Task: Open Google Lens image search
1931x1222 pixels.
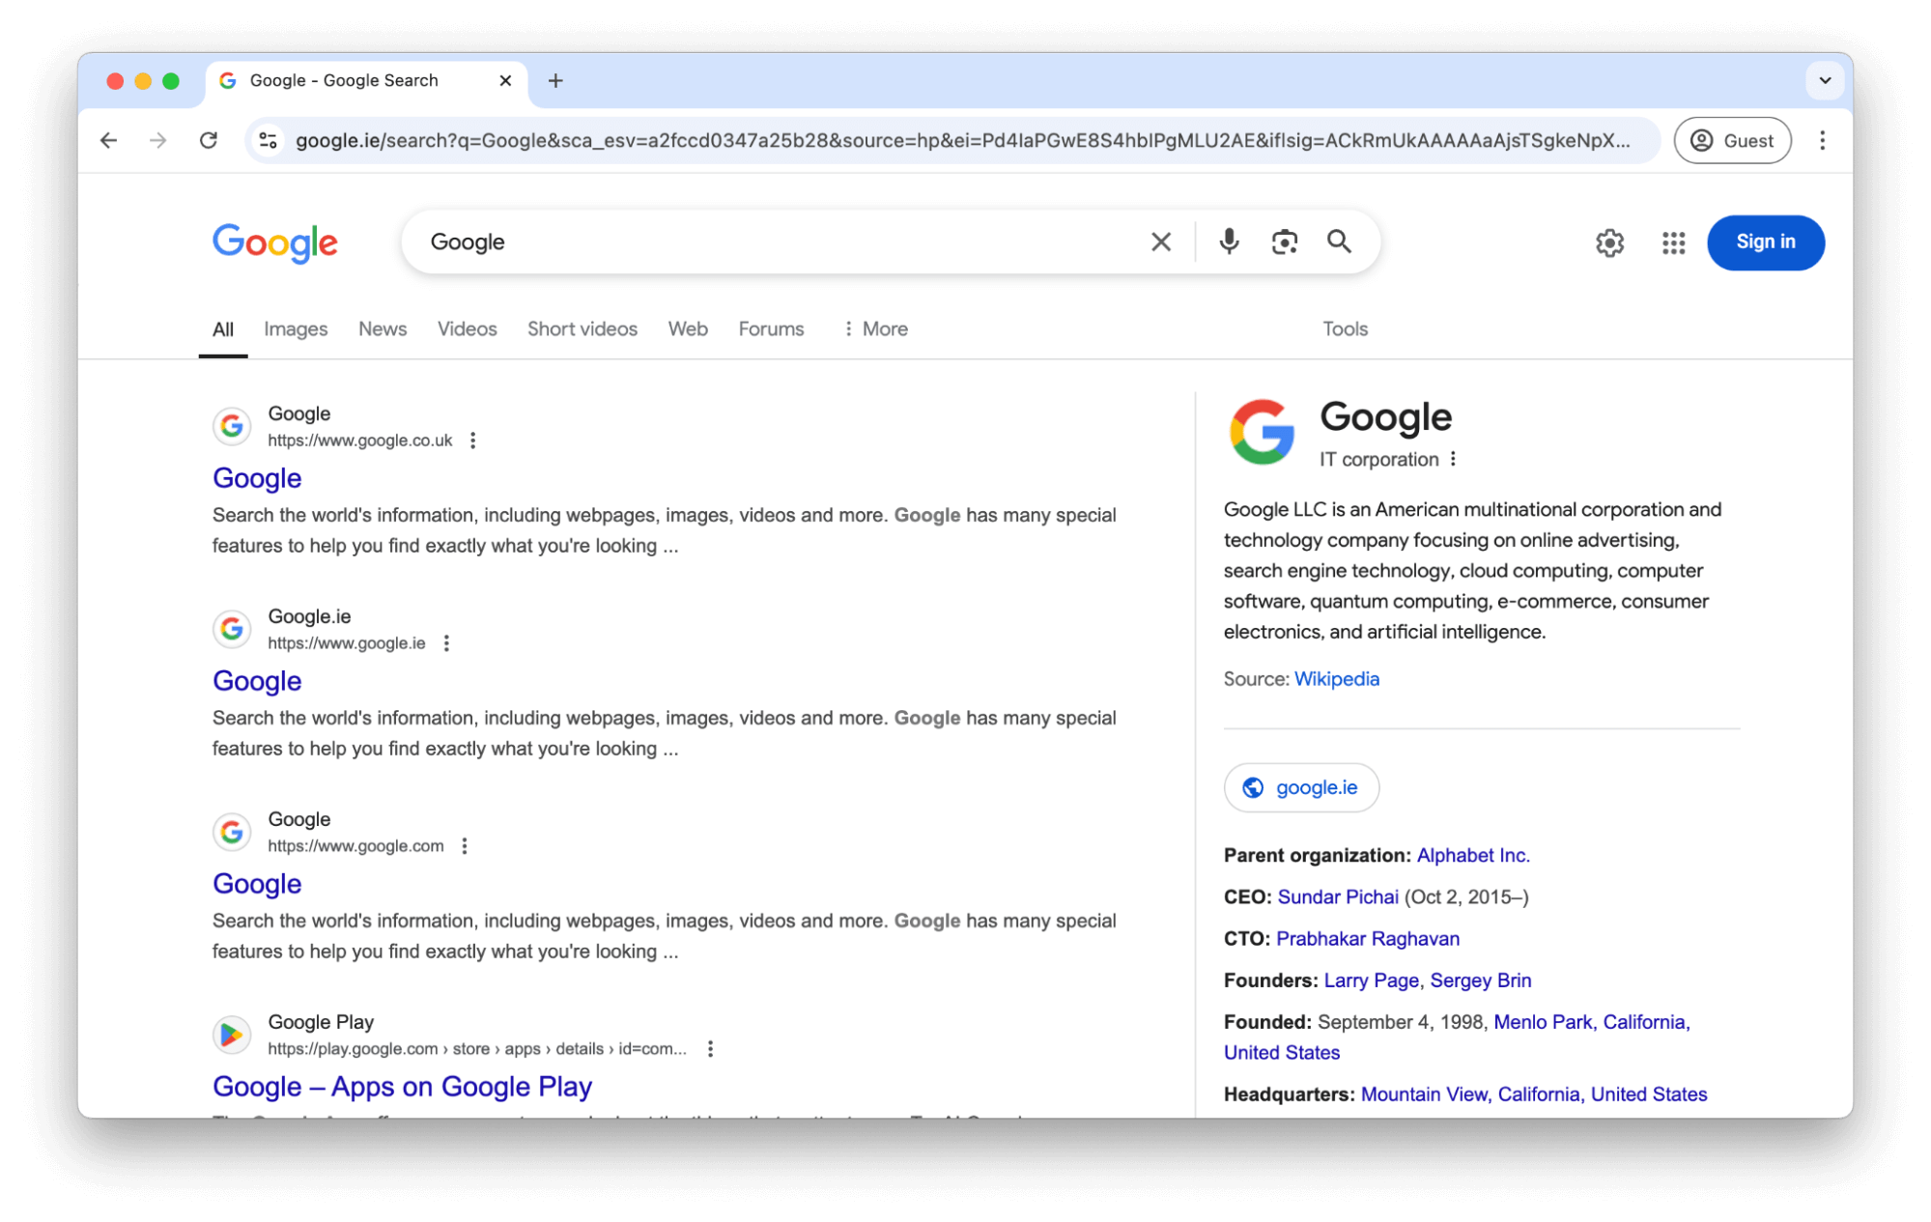Action: [1284, 242]
